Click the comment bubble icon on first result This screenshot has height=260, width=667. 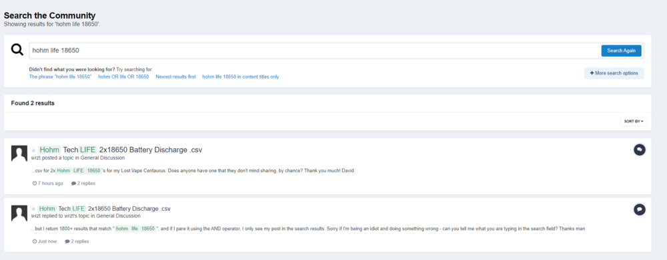click(x=640, y=150)
